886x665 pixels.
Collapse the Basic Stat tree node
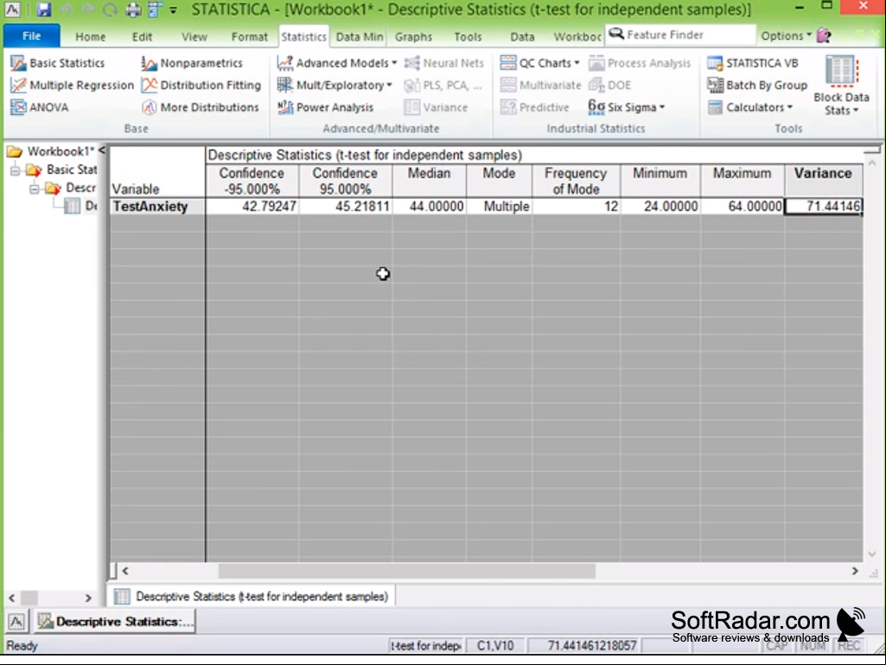16,169
